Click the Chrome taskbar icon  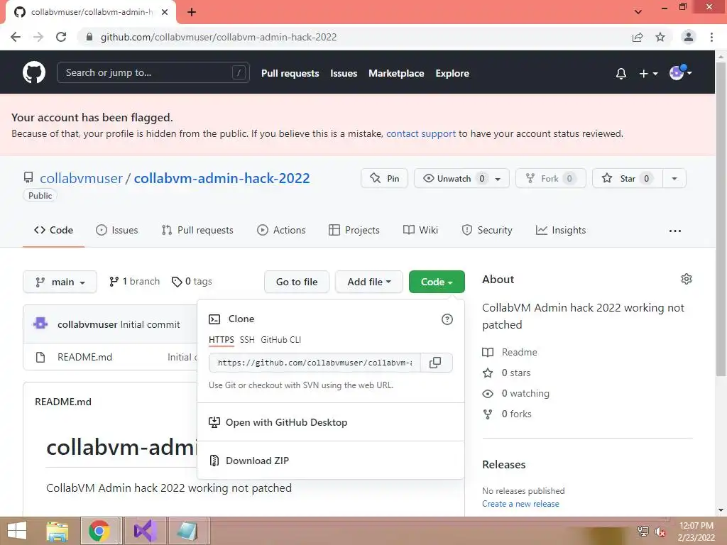pyautogui.click(x=99, y=531)
